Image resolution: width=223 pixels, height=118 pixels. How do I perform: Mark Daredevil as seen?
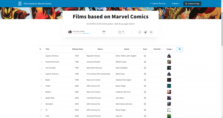[145, 104]
